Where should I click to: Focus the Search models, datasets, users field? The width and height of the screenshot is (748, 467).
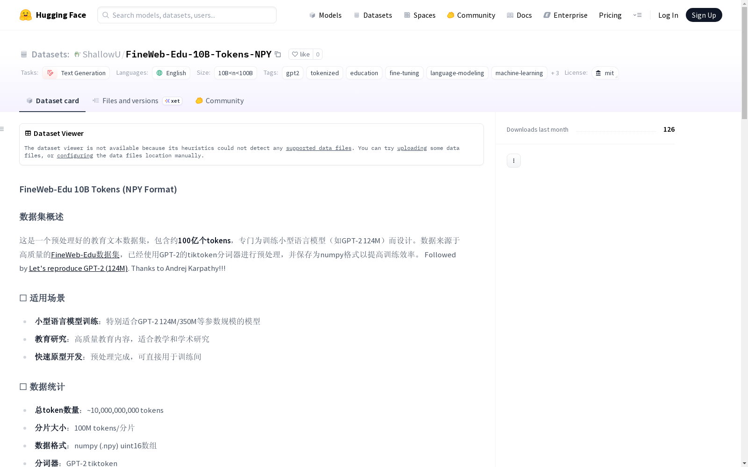(187, 15)
